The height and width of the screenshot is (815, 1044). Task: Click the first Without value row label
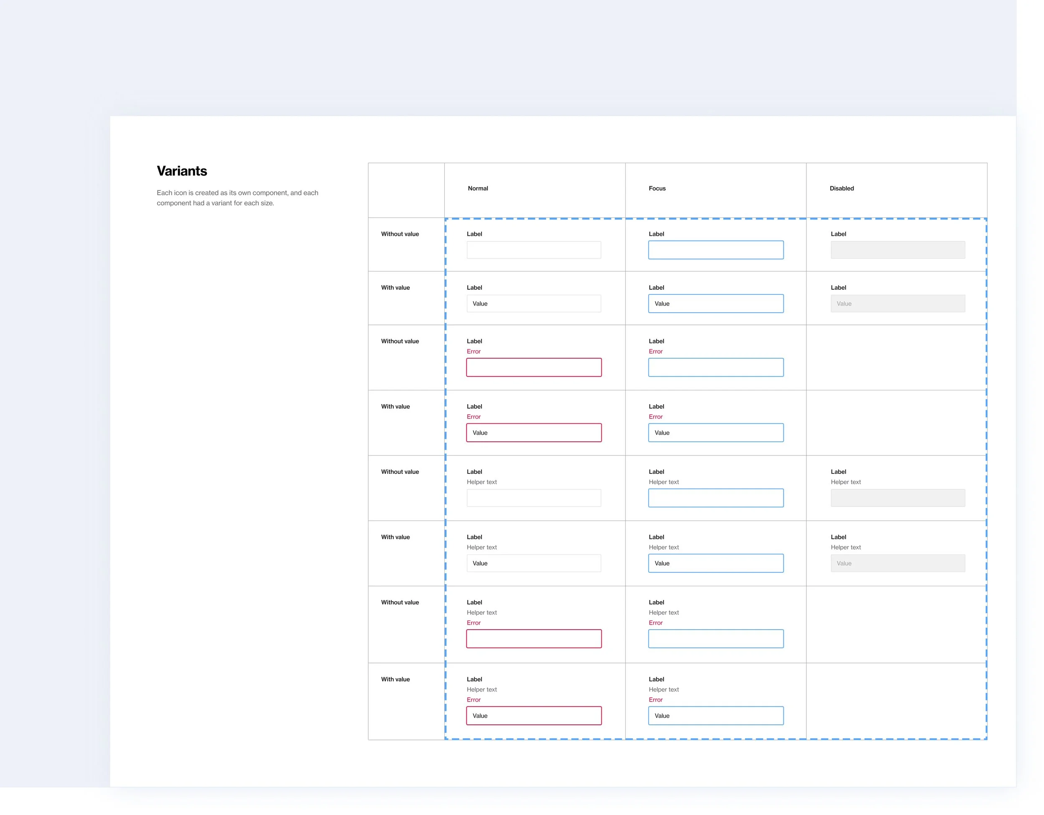[x=400, y=234]
